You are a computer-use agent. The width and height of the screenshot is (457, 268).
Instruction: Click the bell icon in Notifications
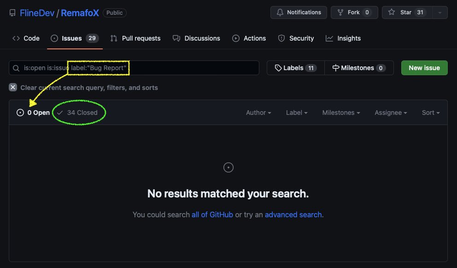coord(280,12)
